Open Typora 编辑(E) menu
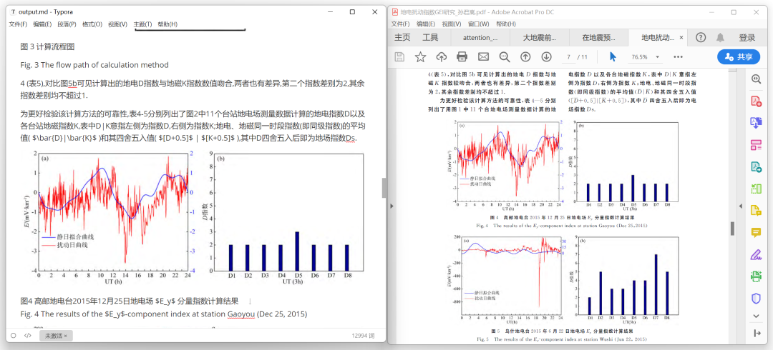This screenshot has width=773, height=350. pos(42,24)
